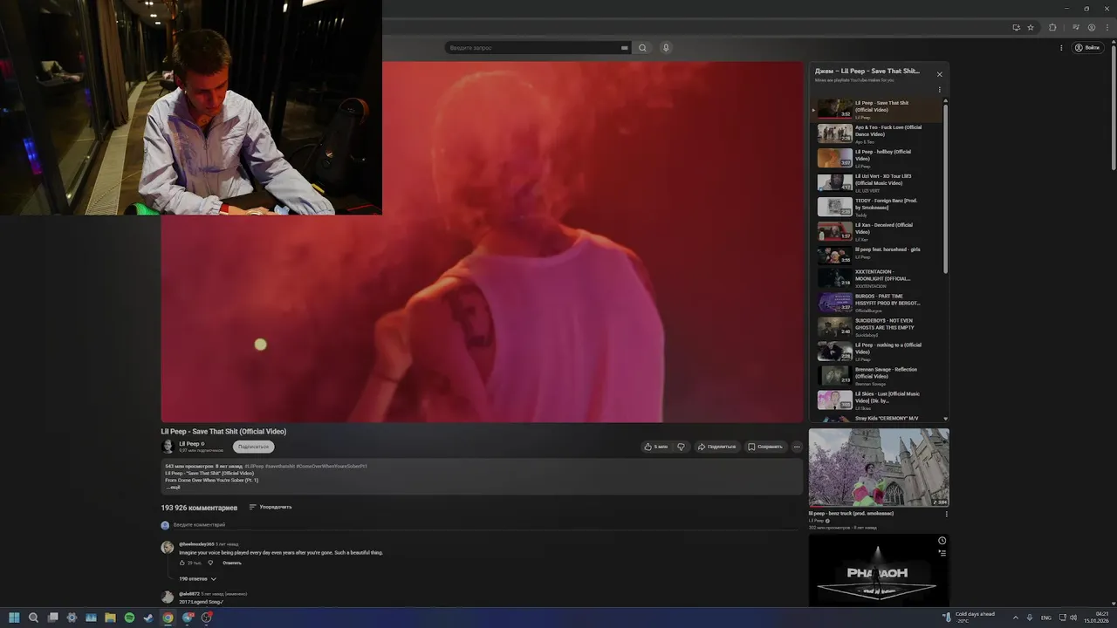Image resolution: width=1117 pixels, height=628 pixels.
Task: Select $UICIDEBOY$ - NOT EVEN GHOSTS playlist item
Action: click(878, 327)
